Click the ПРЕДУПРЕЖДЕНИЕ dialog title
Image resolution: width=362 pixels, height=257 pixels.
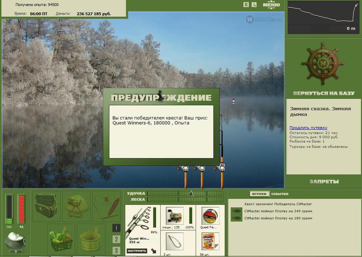coord(161,97)
